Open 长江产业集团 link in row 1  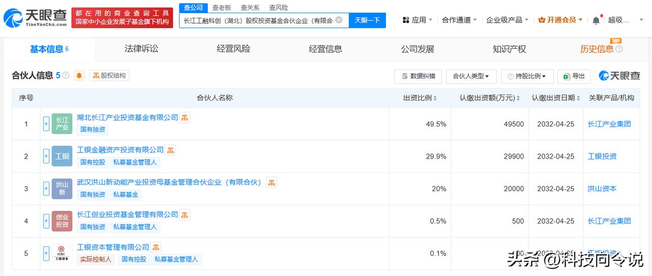609,124
